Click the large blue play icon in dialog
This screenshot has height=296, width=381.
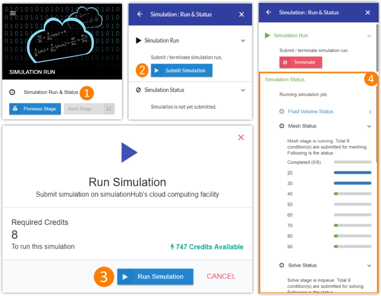[129, 152]
